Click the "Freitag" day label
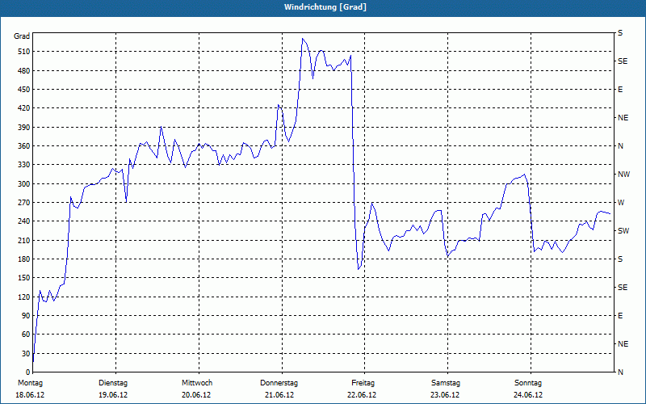 (x=363, y=383)
